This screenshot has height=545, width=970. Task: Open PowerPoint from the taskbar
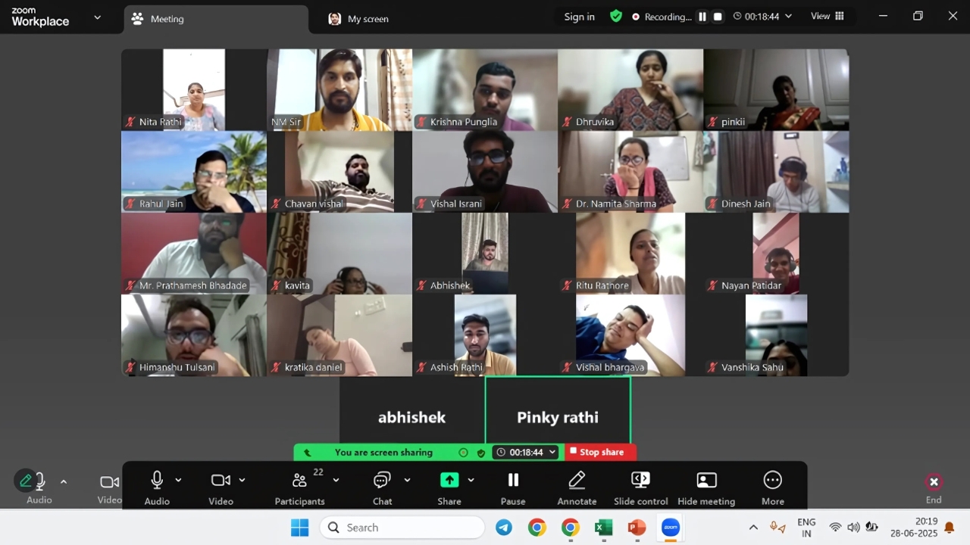[x=637, y=528]
